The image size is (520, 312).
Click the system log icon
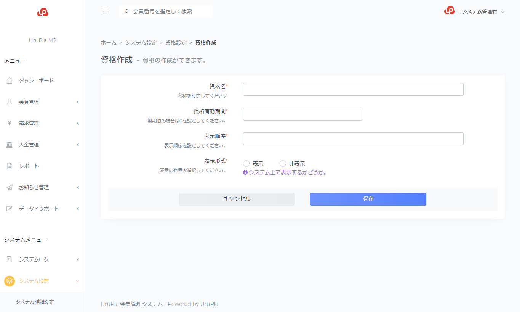pyautogui.click(x=10, y=259)
